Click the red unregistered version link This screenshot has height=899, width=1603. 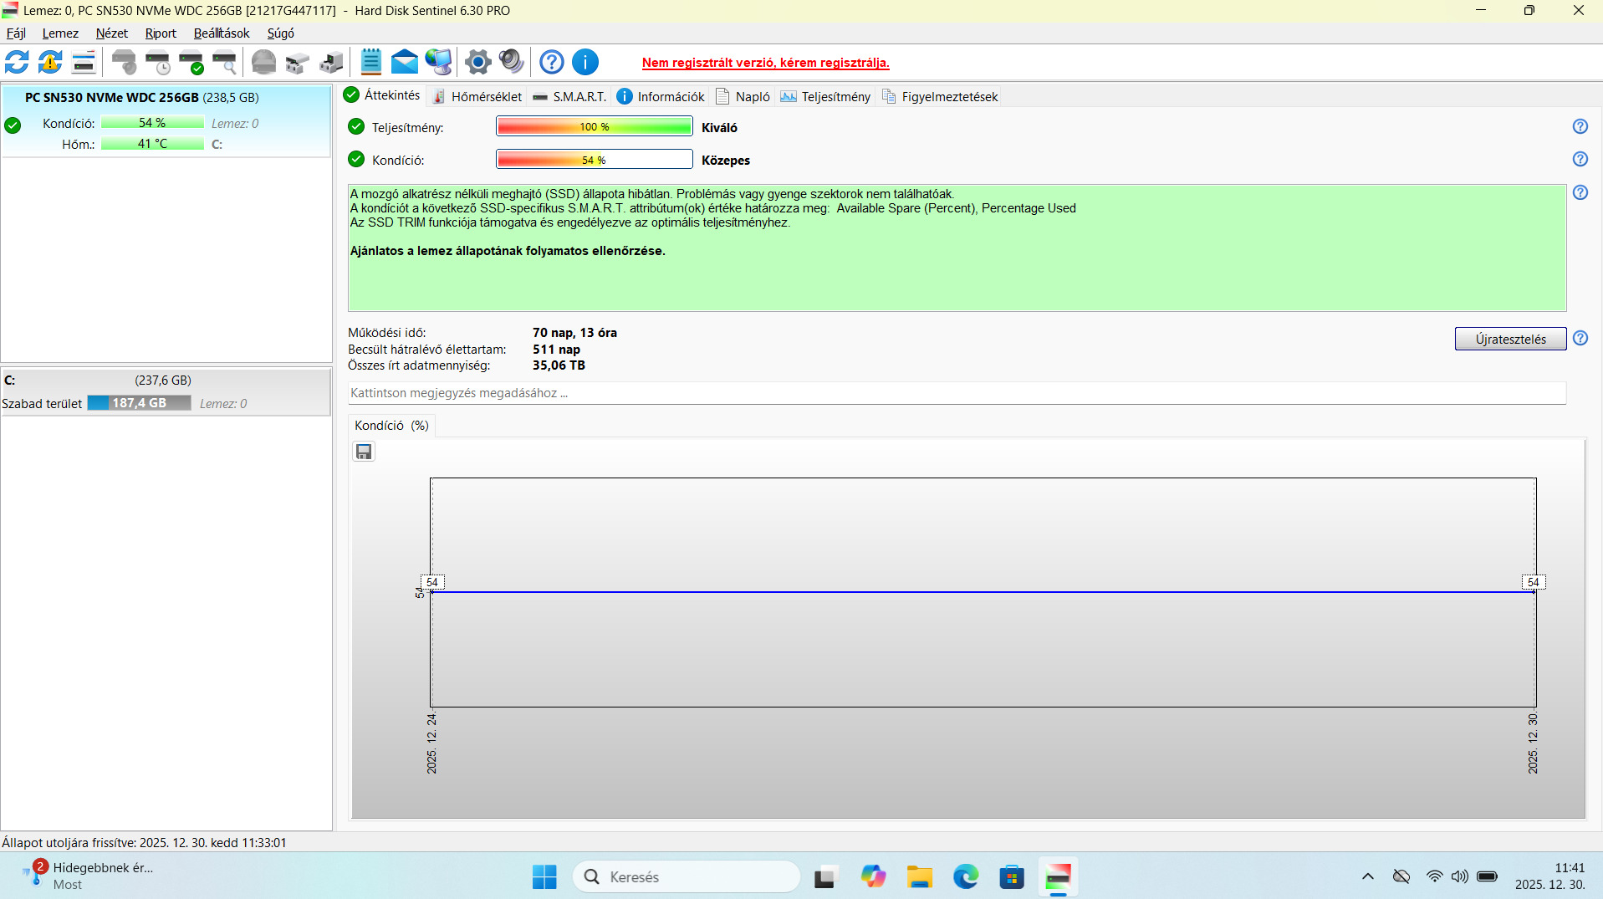(765, 63)
